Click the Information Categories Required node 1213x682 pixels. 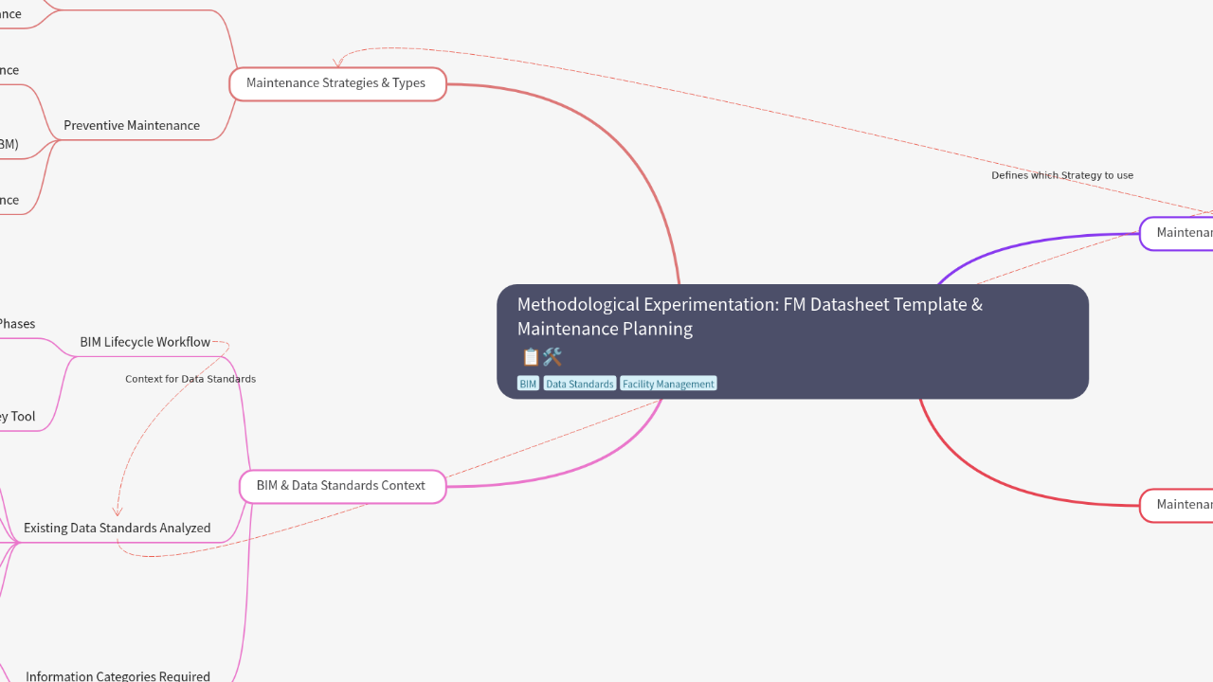tap(118, 675)
